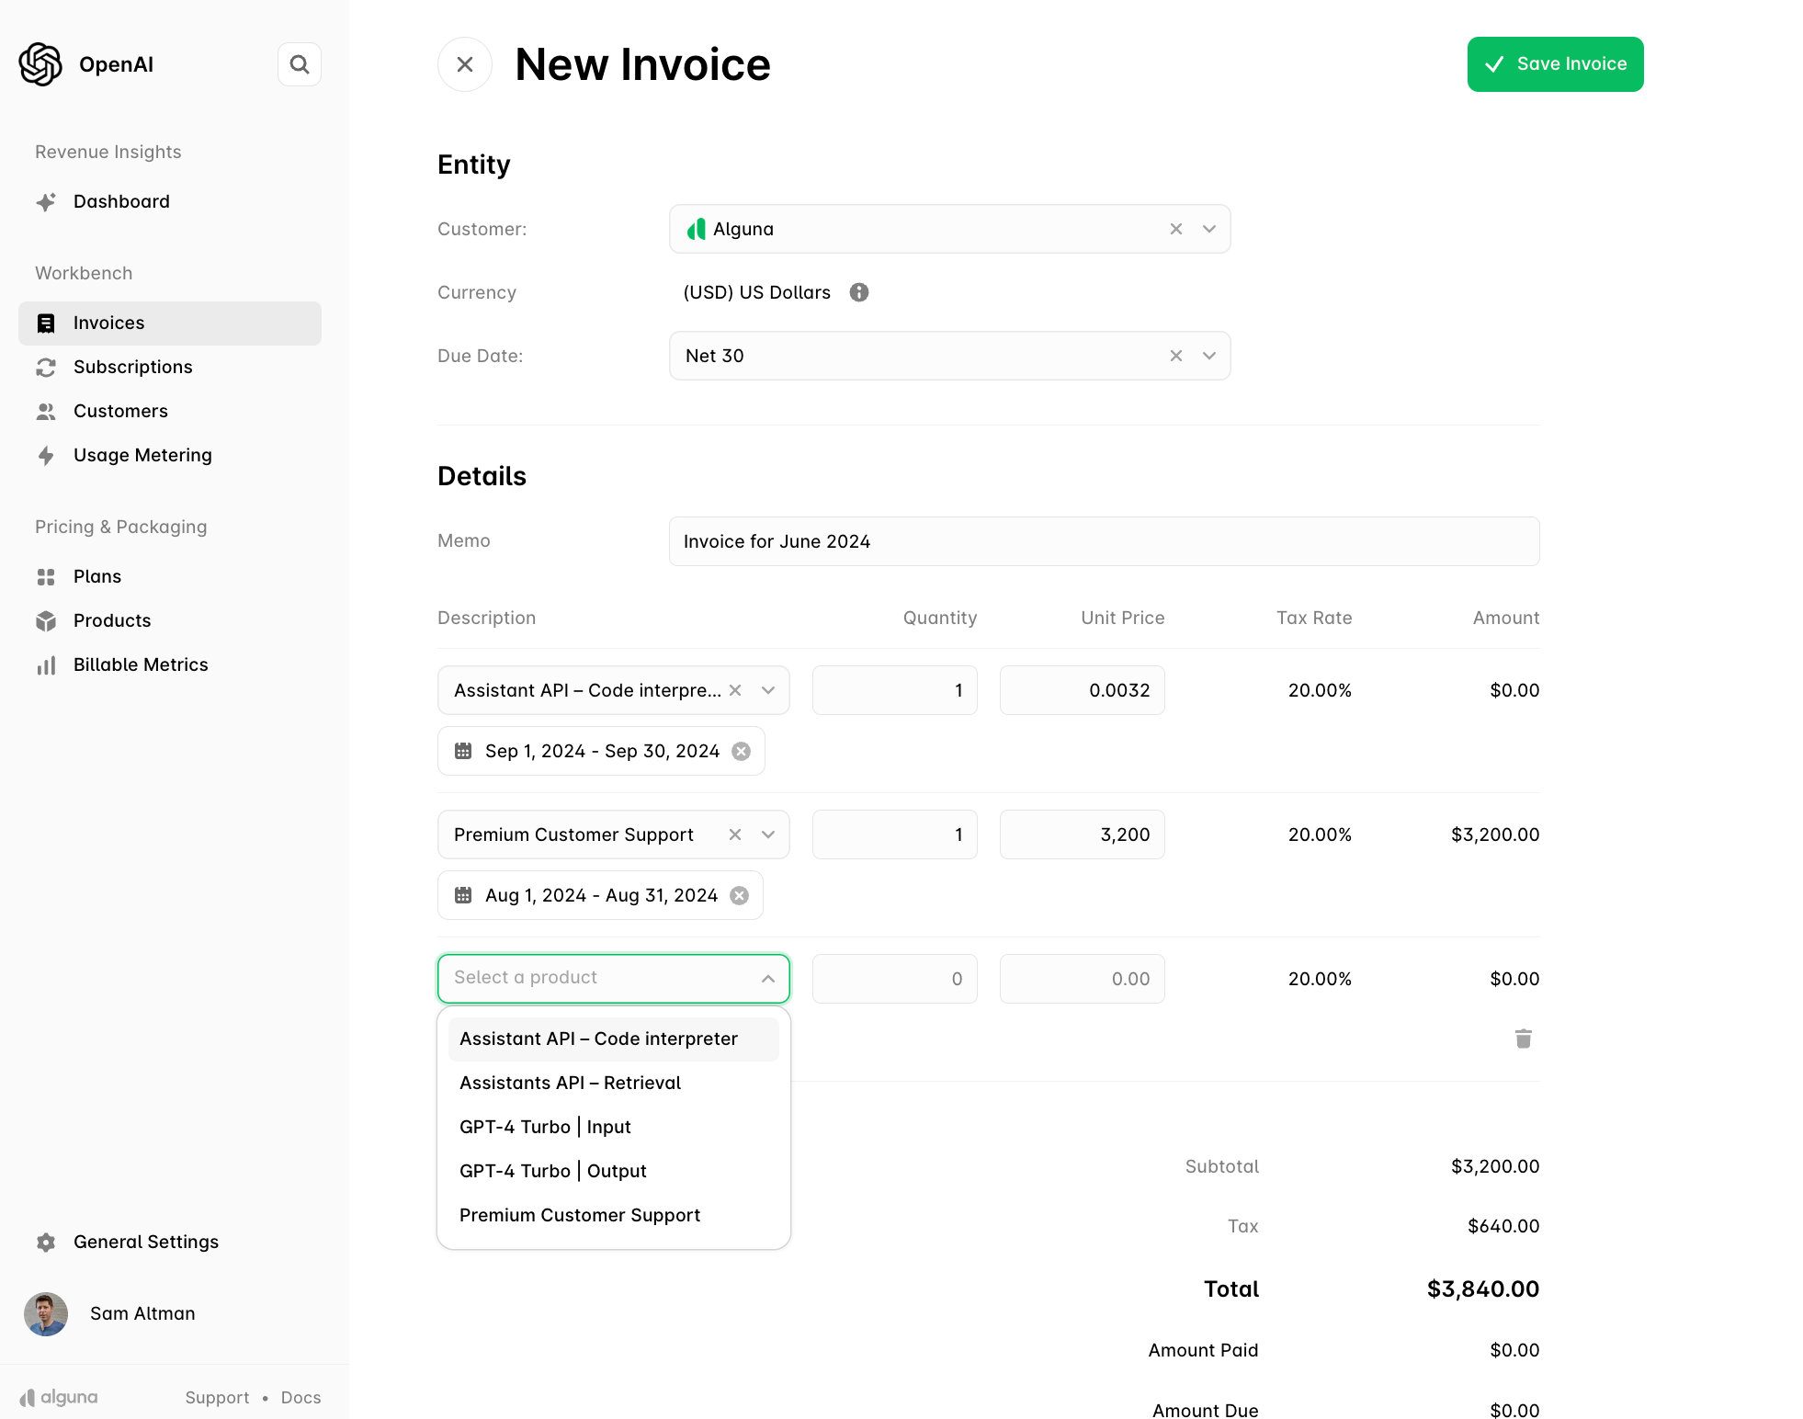Viewport: 1803px width, 1419px height.
Task: Pick GPT-4 Turbo | Output option
Action: (x=552, y=1171)
